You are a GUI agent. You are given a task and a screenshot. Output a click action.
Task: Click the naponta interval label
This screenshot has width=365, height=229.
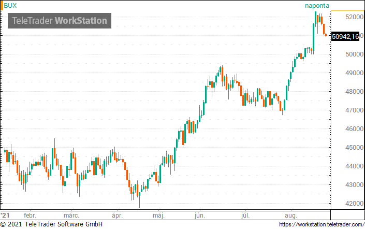click(317, 6)
